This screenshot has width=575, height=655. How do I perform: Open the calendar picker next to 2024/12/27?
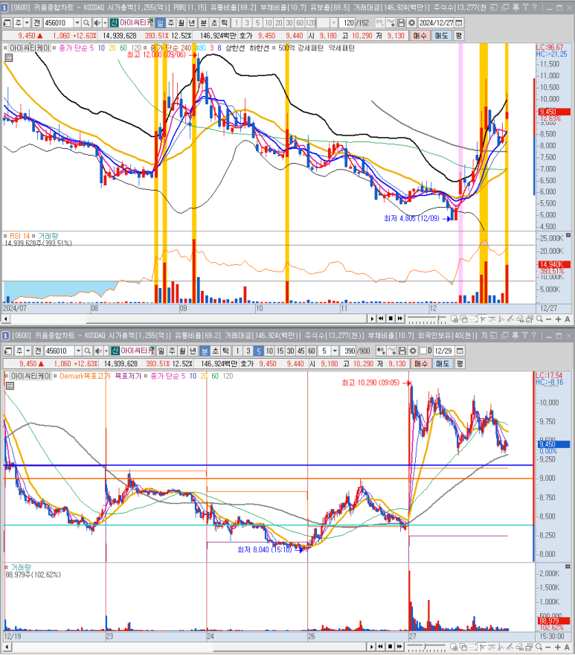click(459, 23)
